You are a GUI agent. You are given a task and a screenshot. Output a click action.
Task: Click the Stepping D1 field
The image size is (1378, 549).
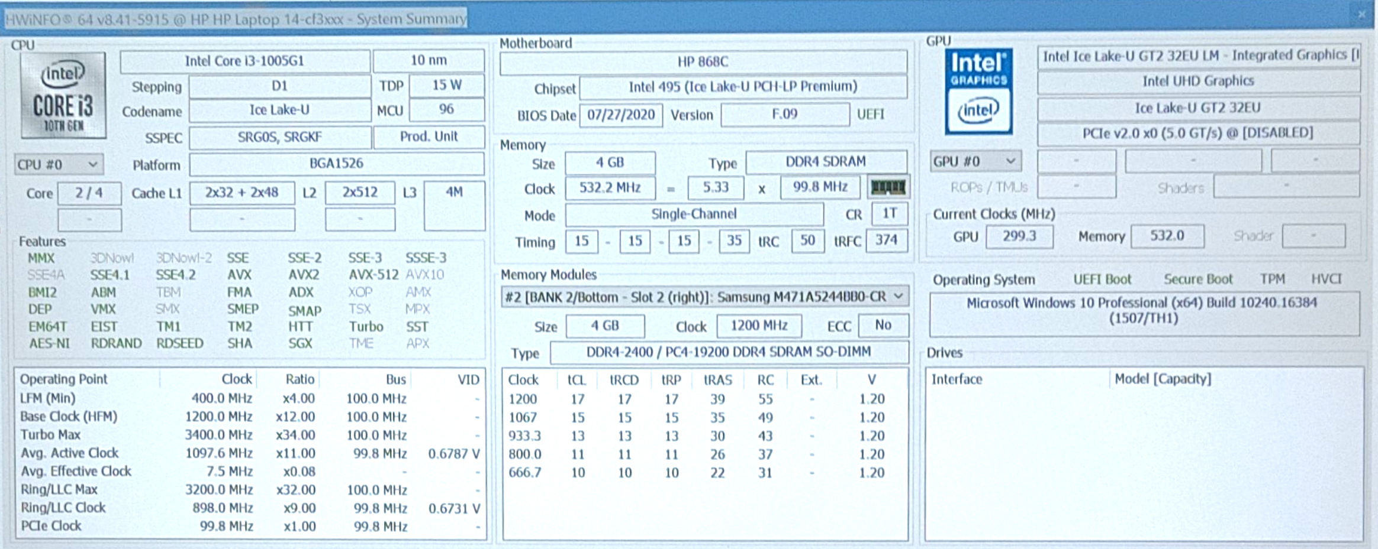click(279, 86)
